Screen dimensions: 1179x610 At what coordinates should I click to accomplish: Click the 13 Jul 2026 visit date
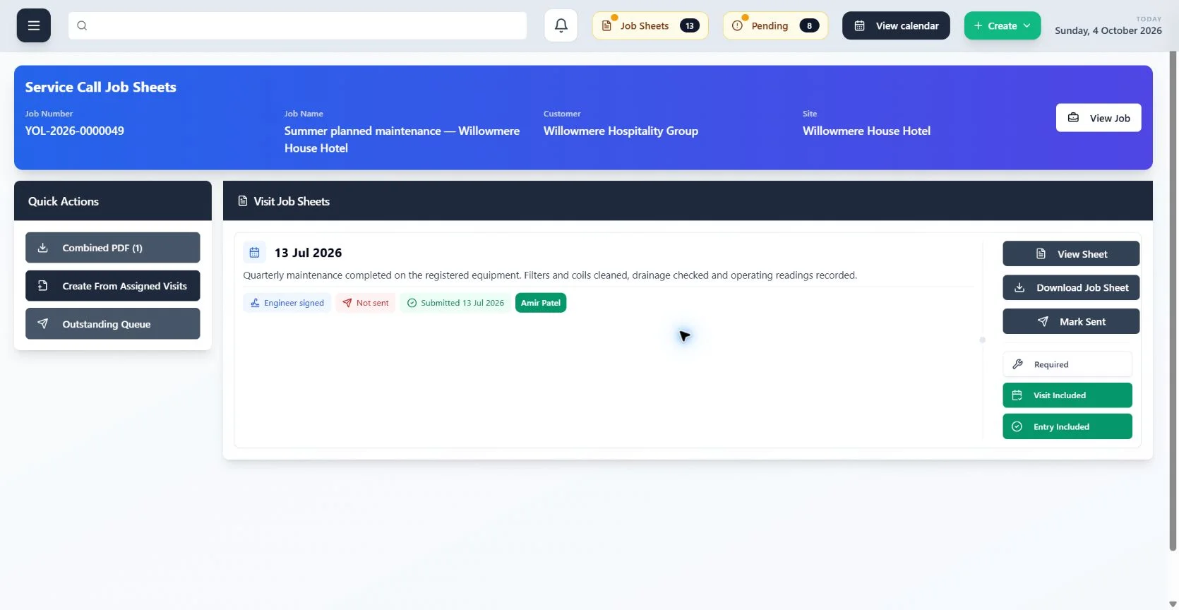click(308, 253)
